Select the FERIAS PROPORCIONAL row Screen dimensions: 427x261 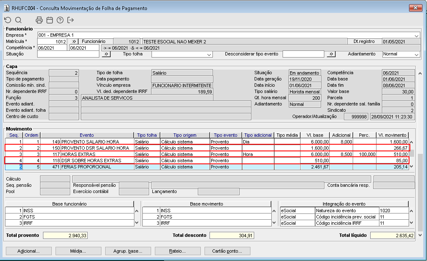(86, 167)
